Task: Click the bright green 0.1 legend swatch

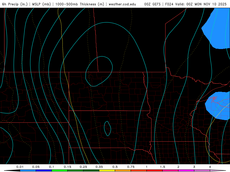Action: (x=60, y=171)
